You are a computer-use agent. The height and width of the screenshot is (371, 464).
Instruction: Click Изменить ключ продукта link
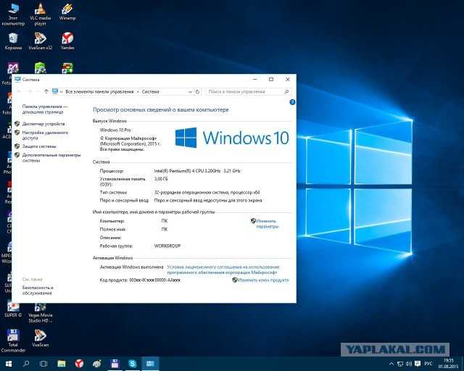263,280
